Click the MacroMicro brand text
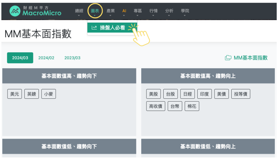The height and width of the screenshot is (158, 278). click(x=42, y=13)
